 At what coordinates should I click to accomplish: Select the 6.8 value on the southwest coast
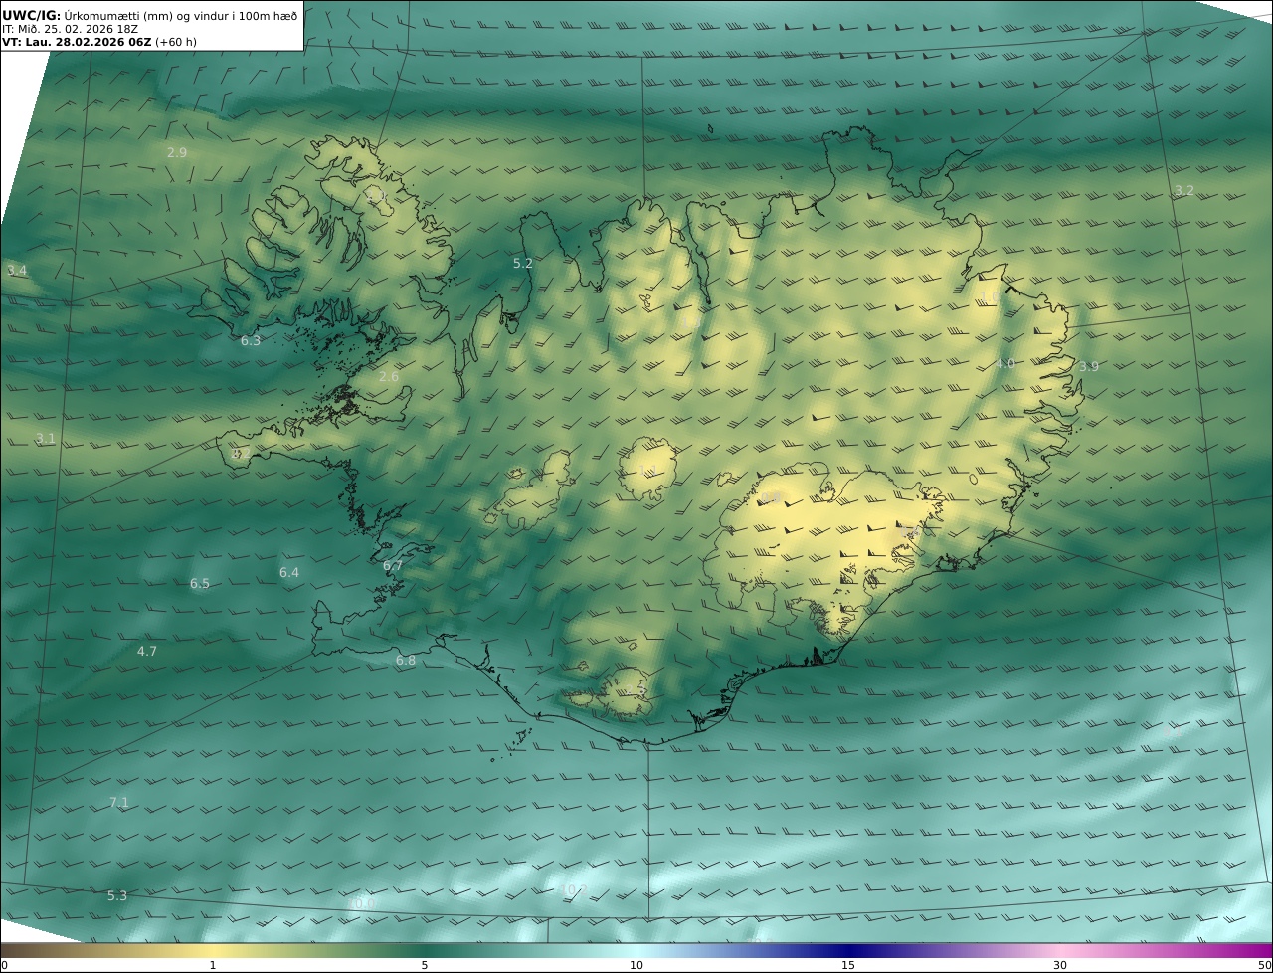point(406,661)
